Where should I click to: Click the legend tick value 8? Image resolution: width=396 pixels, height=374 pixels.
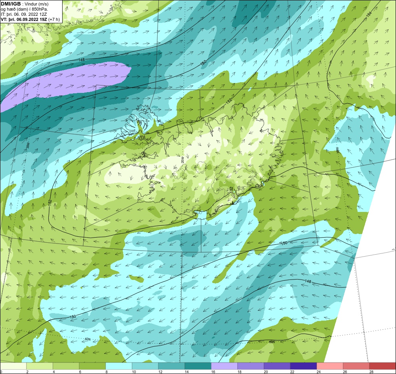point(106,372)
